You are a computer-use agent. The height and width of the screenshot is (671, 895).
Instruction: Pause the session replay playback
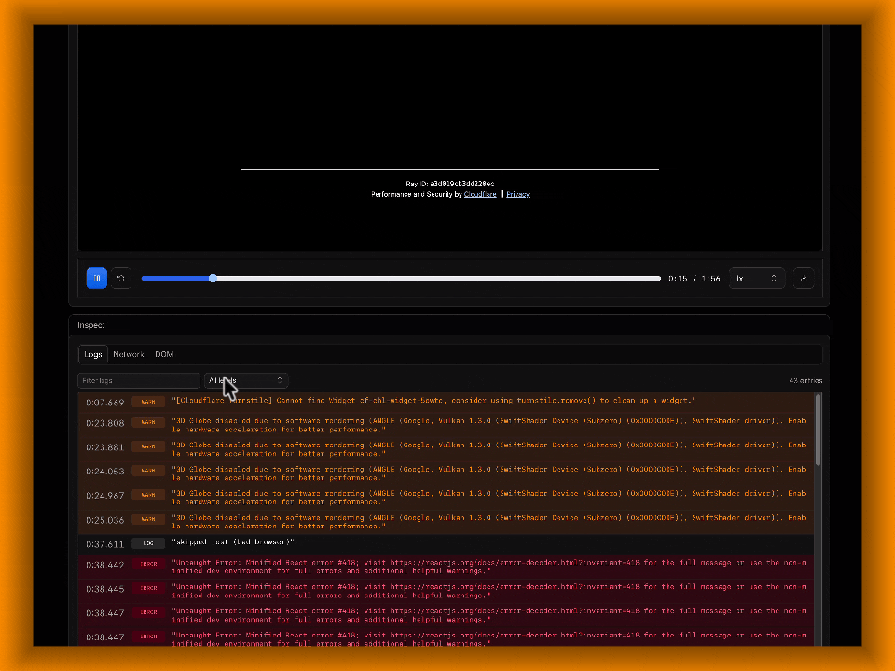point(96,279)
